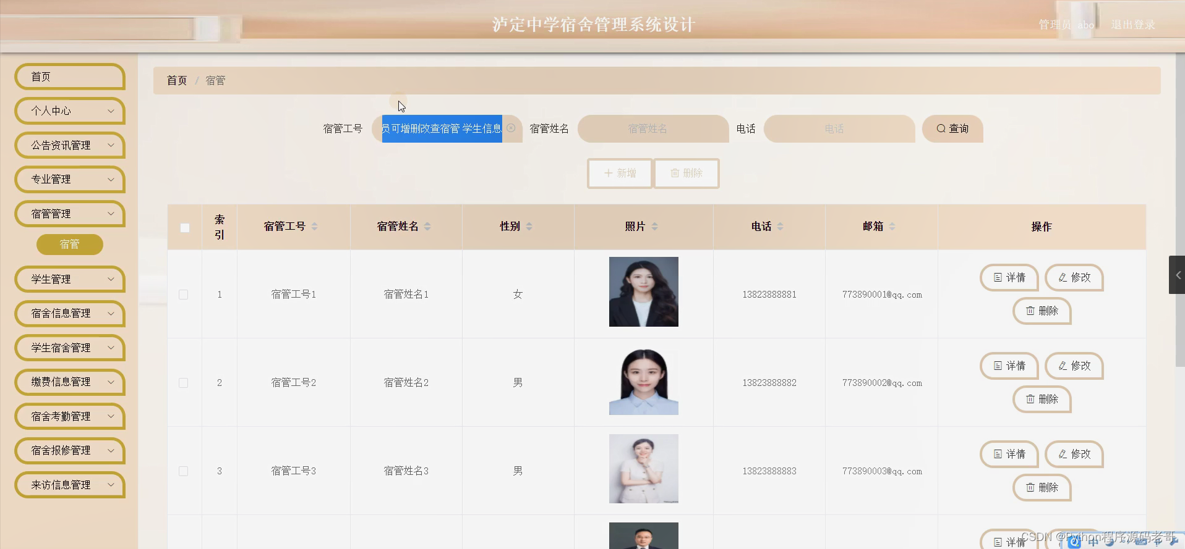Open 详情 for 宿管工号2
Image resolution: width=1185 pixels, height=549 pixels.
[x=1009, y=366]
